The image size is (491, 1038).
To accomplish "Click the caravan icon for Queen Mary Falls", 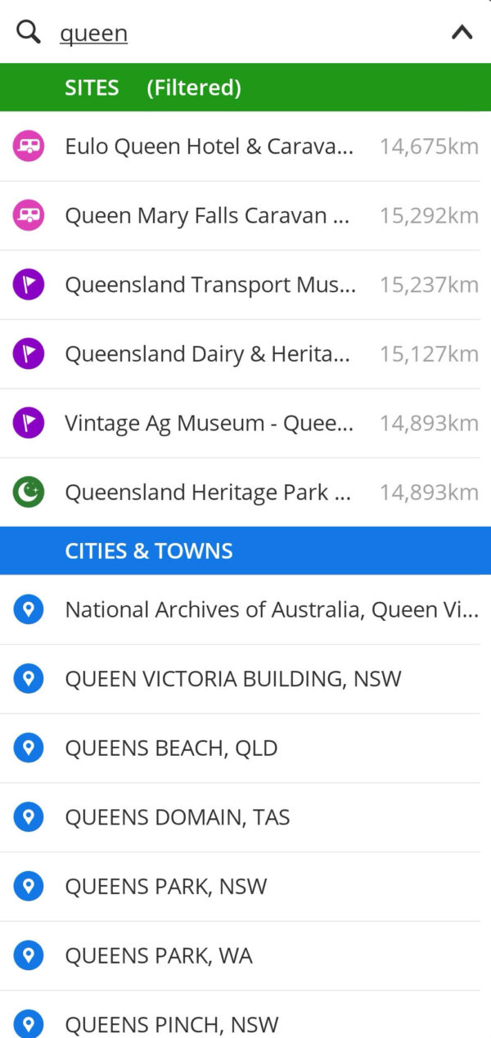I will 29,215.
